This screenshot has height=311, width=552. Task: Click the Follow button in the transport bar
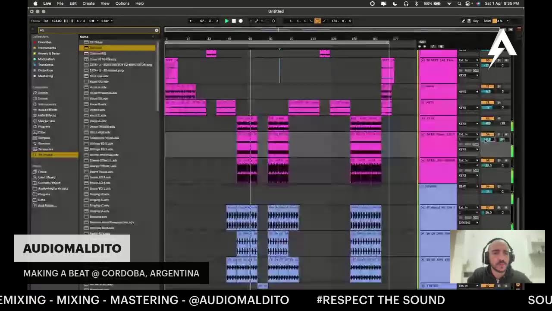(x=35, y=21)
